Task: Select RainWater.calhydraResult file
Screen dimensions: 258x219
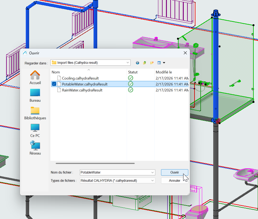Action: 82,90
